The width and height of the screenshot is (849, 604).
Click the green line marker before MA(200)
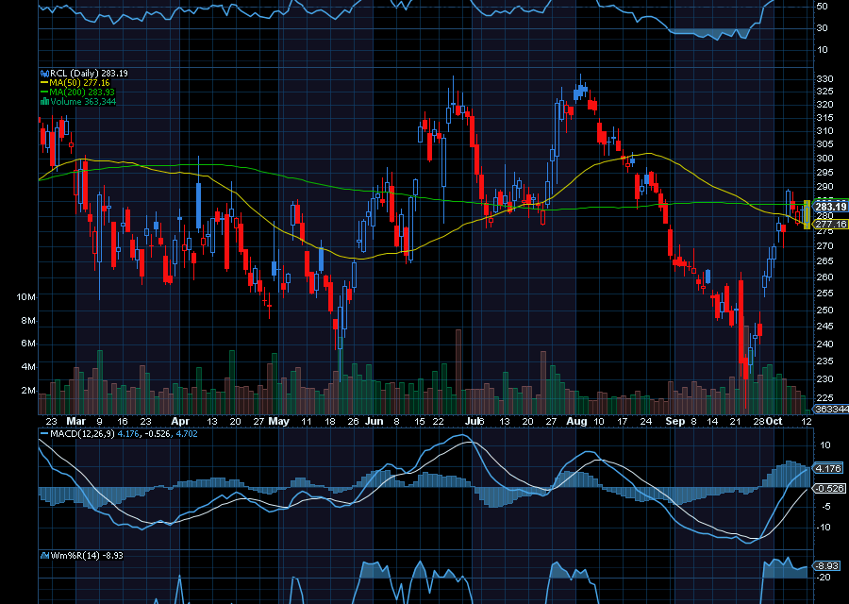[44, 92]
